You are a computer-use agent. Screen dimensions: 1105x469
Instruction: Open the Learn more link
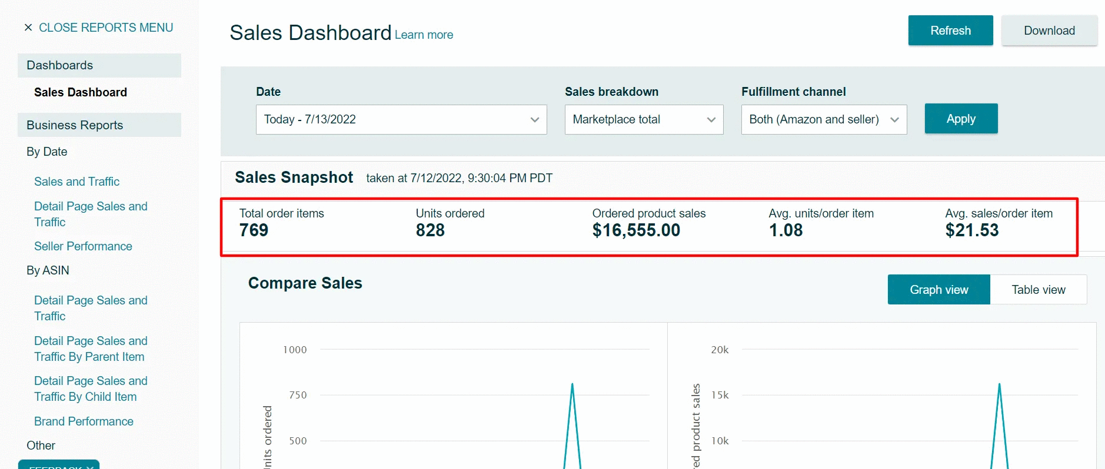(x=424, y=35)
